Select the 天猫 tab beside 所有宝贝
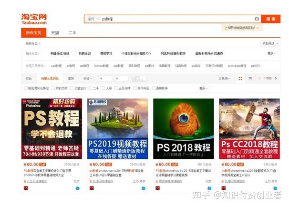 click(55, 33)
